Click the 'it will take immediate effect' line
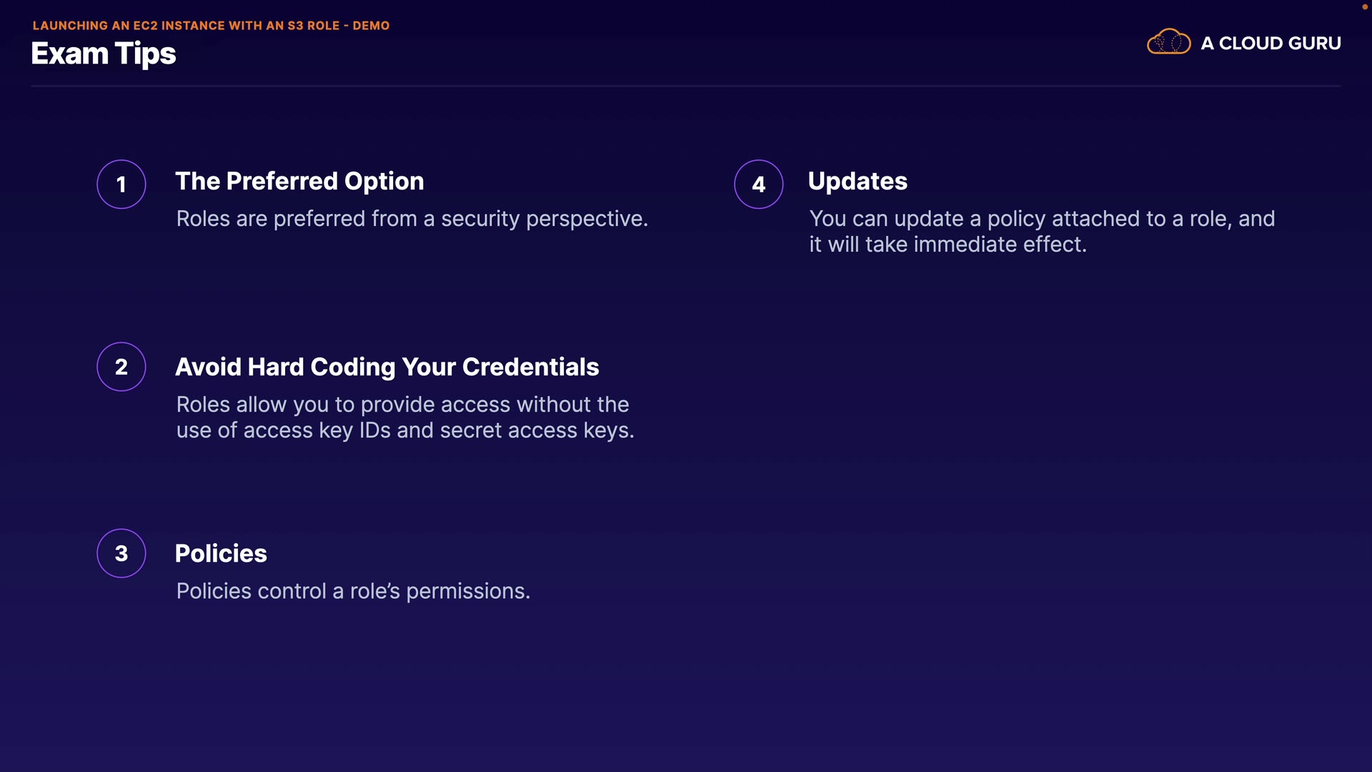Image resolution: width=1372 pixels, height=772 pixels. [948, 244]
